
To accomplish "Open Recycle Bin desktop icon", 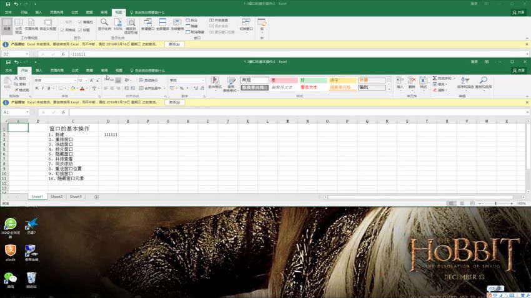I will click(31, 281).
